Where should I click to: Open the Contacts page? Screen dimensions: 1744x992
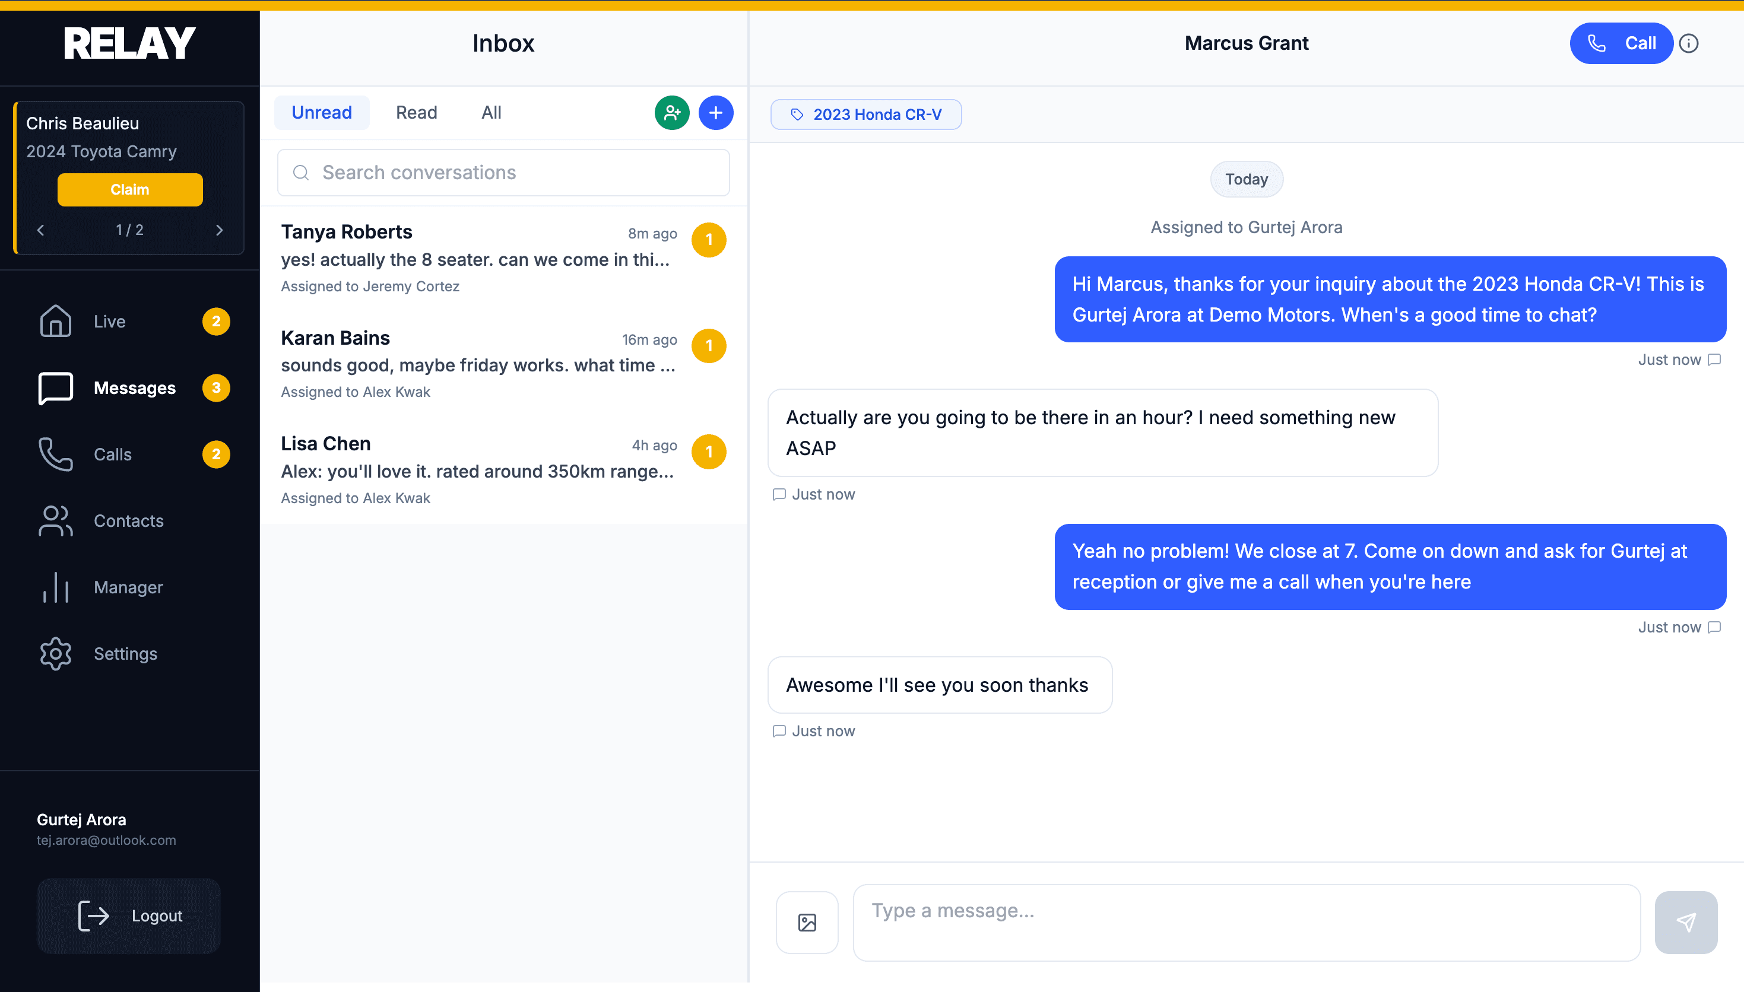tap(128, 520)
